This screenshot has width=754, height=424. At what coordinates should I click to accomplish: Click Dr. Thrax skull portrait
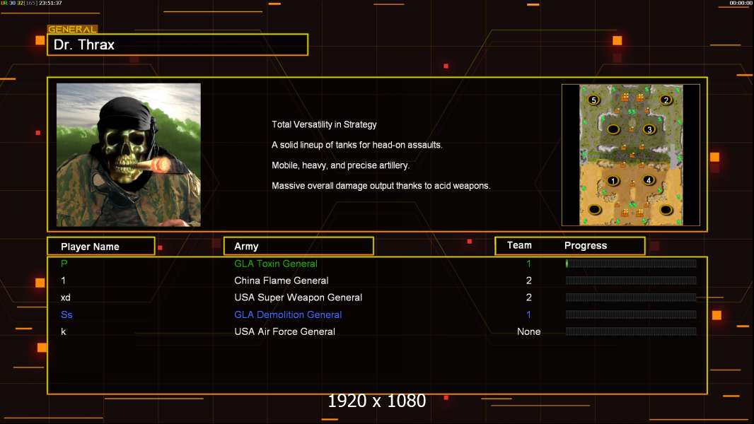(x=129, y=155)
